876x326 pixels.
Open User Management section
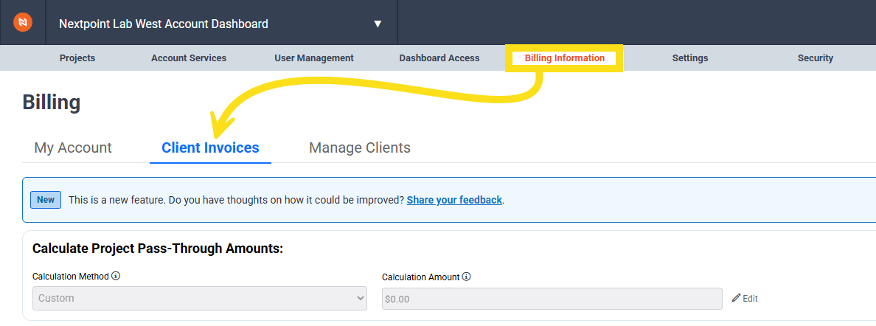point(314,58)
